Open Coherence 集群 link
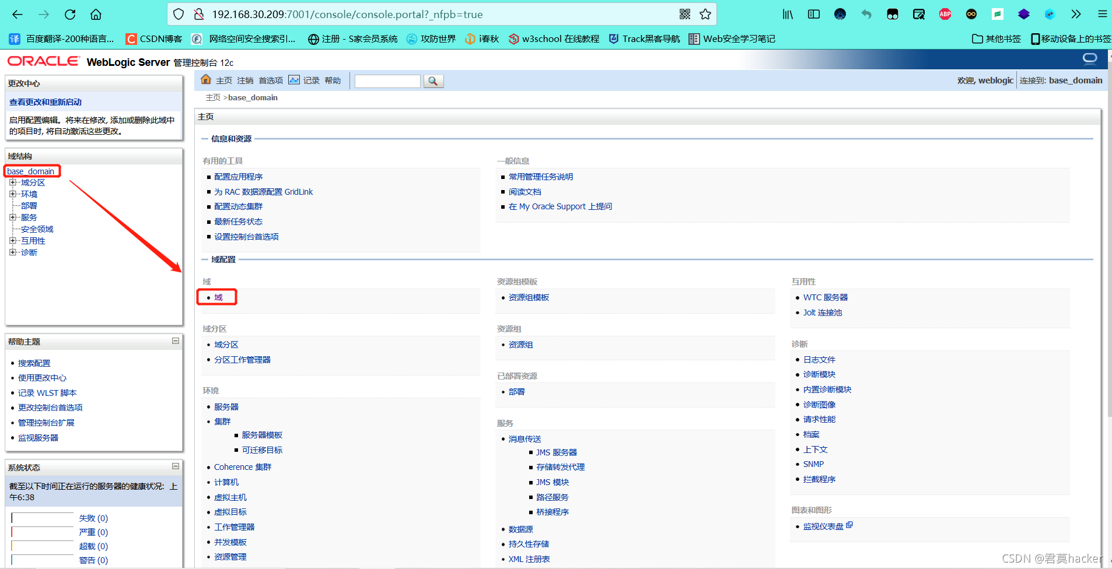This screenshot has width=1112, height=569. (243, 467)
